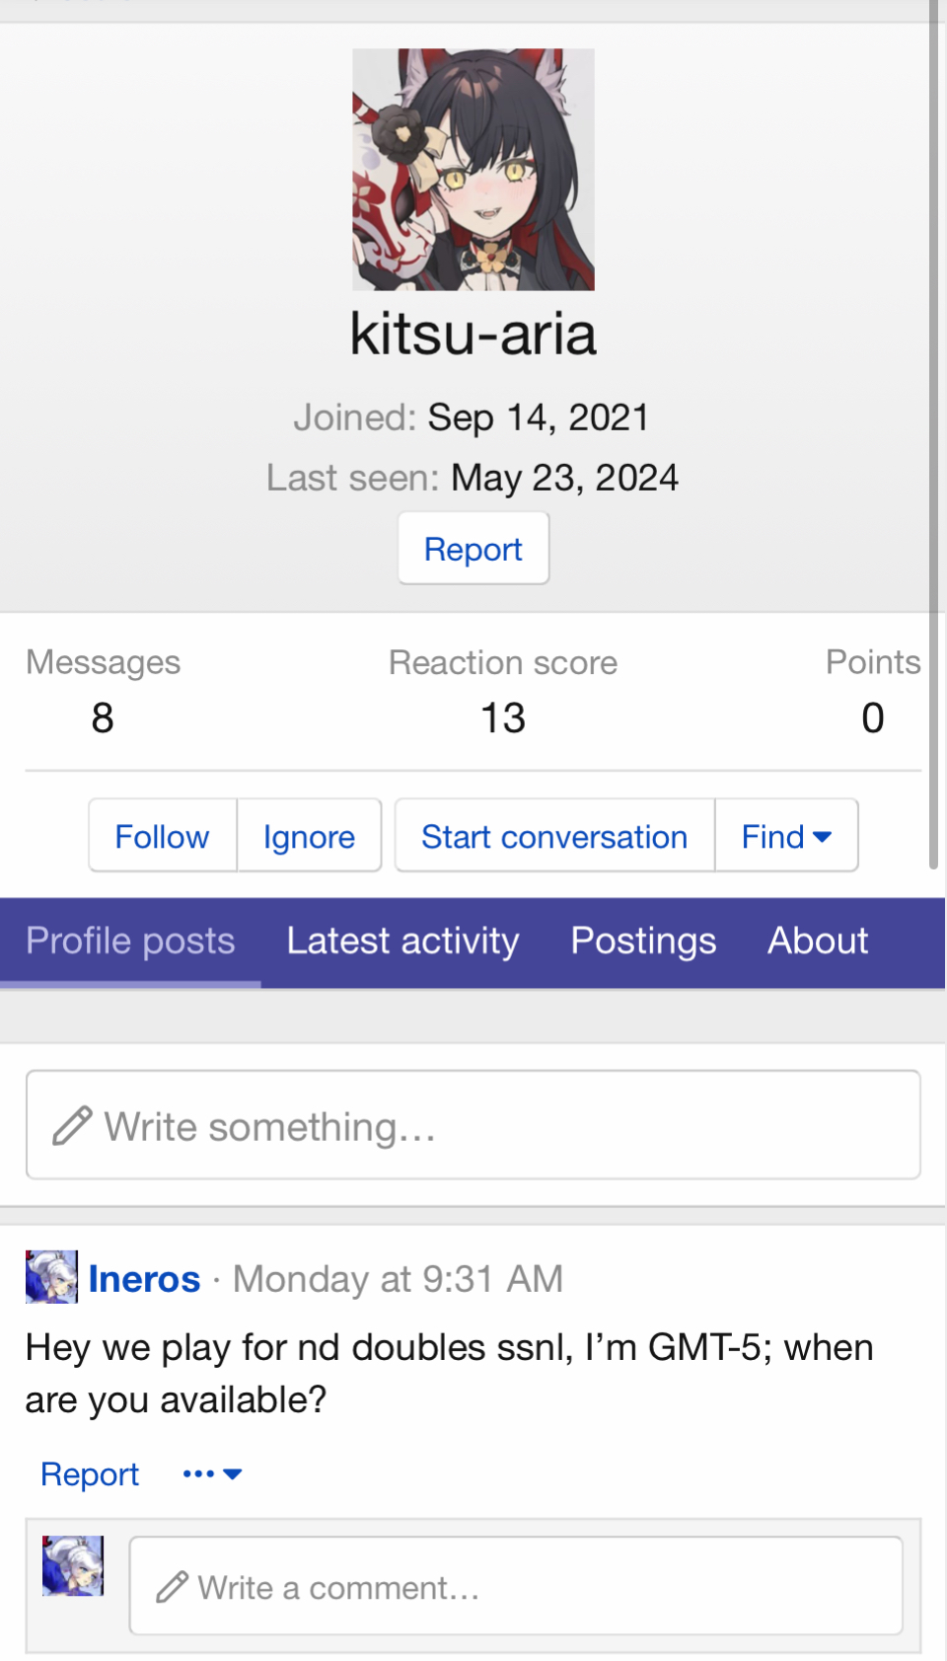Screen dimensions: 947x1661
Task: Open the Latest activity tab
Action: point(402,942)
